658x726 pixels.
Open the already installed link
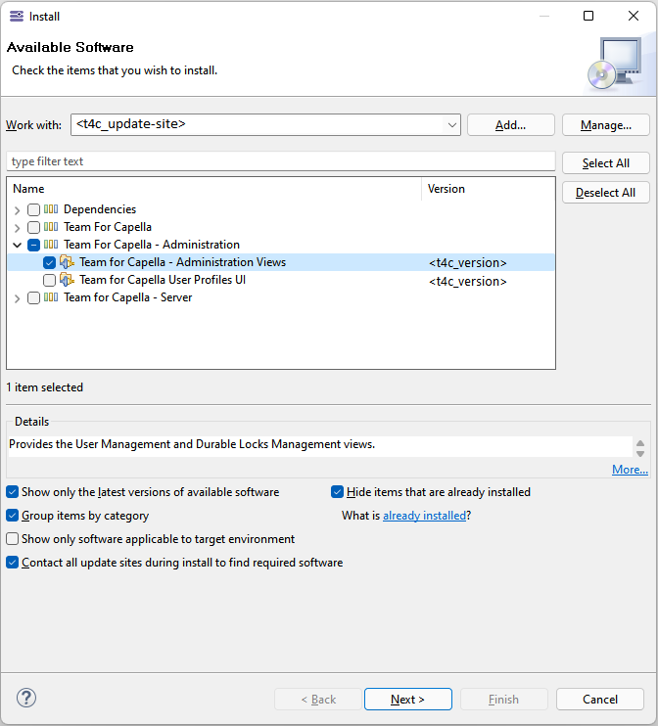coord(424,516)
